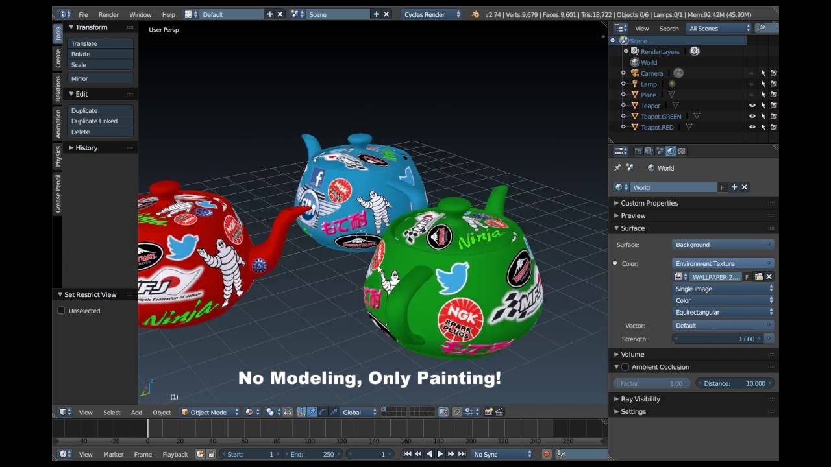The width and height of the screenshot is (831, 467).
Task: Click the pin icon in the properties context row
Action: (617, 168)
